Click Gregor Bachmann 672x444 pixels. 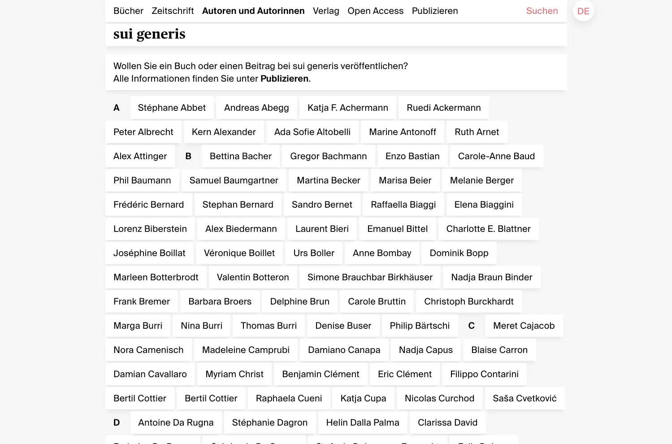(329, 156)
